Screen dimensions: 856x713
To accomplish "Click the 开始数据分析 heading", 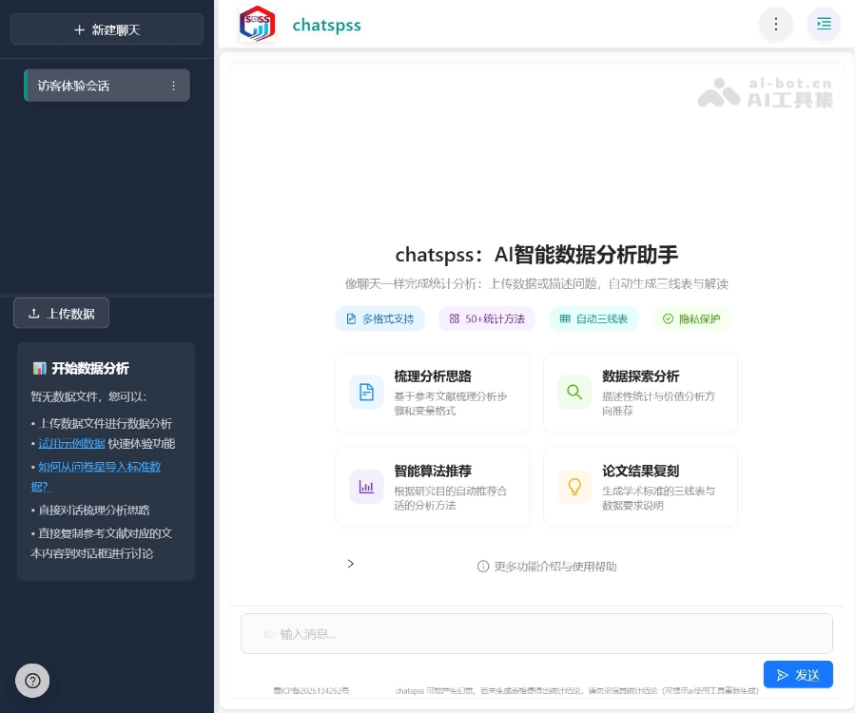I will point(90,369).
